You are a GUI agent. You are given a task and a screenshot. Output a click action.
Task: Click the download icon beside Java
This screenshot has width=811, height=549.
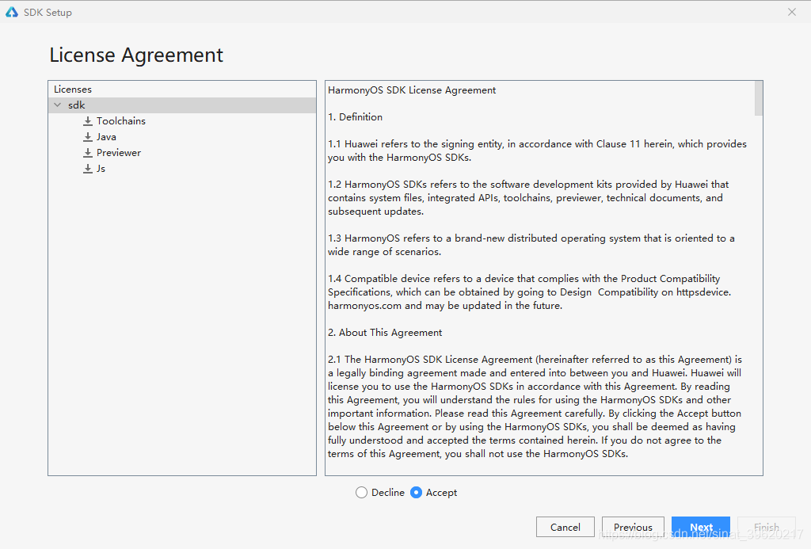[x=88, y=137]
